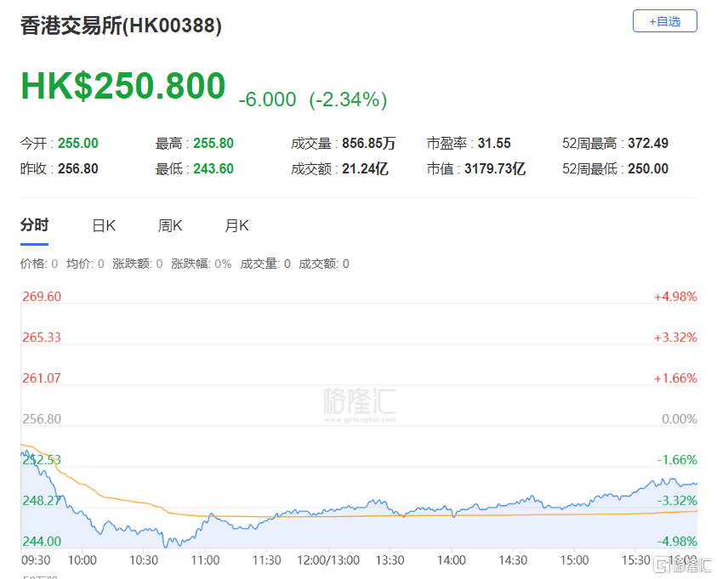Click the current price HK$250.800
The width and height of the screenshot is (717, 579).
click(x=123, y=86)
